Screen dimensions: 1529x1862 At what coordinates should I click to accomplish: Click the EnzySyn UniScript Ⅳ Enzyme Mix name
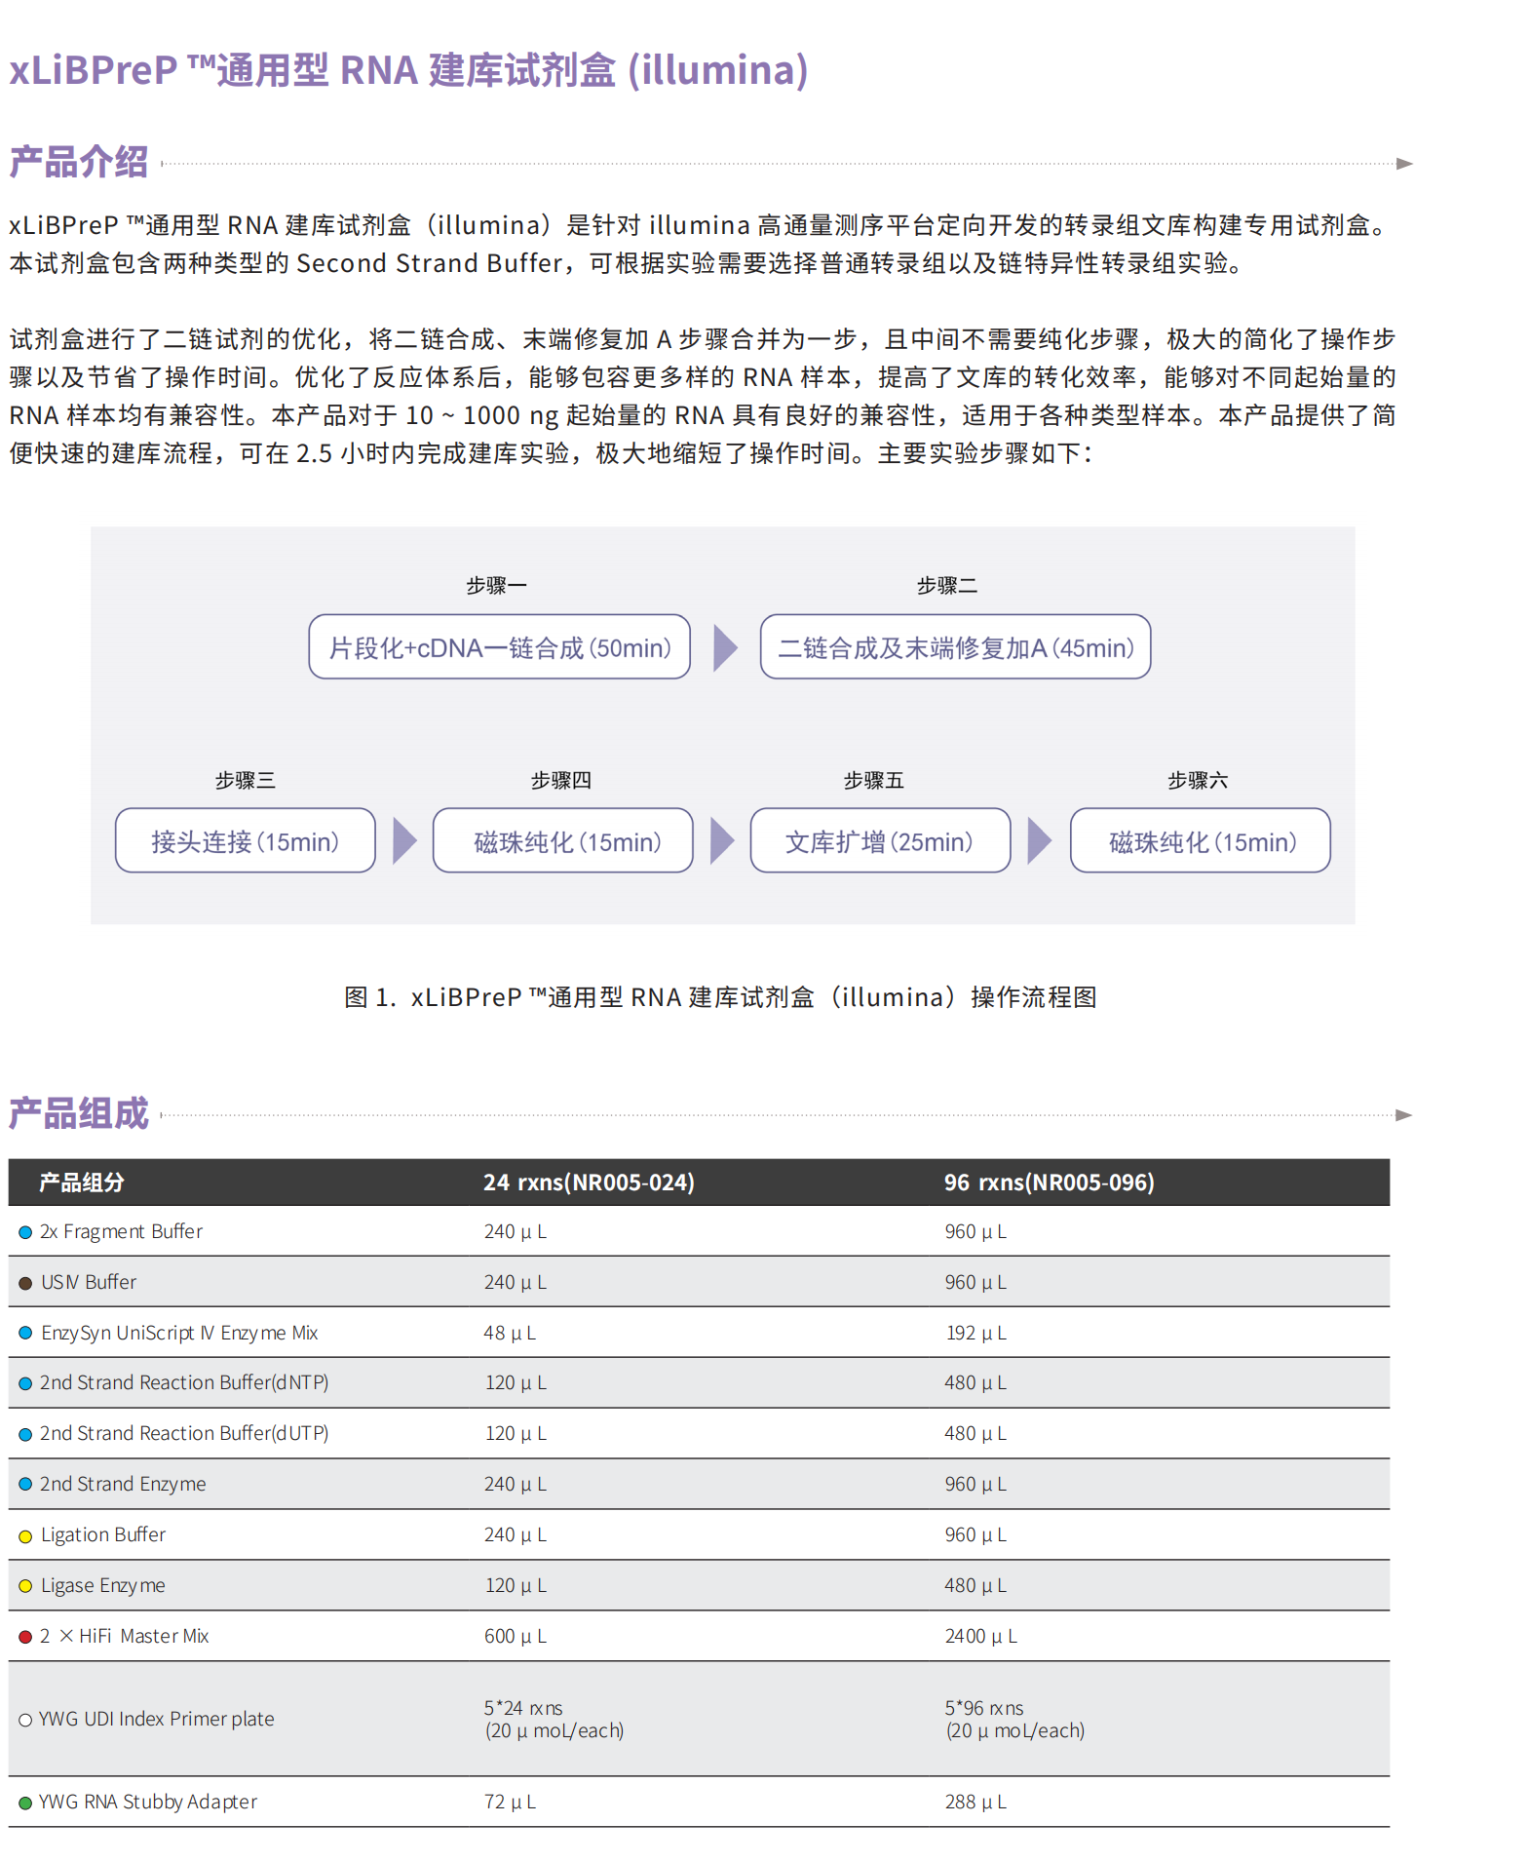click(179, 1333)
